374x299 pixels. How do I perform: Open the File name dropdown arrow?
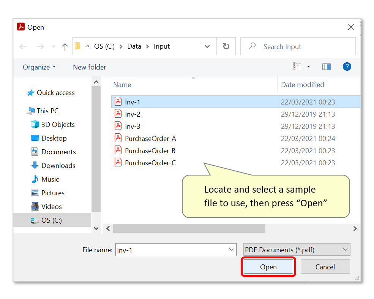click(x=231, y=250)
